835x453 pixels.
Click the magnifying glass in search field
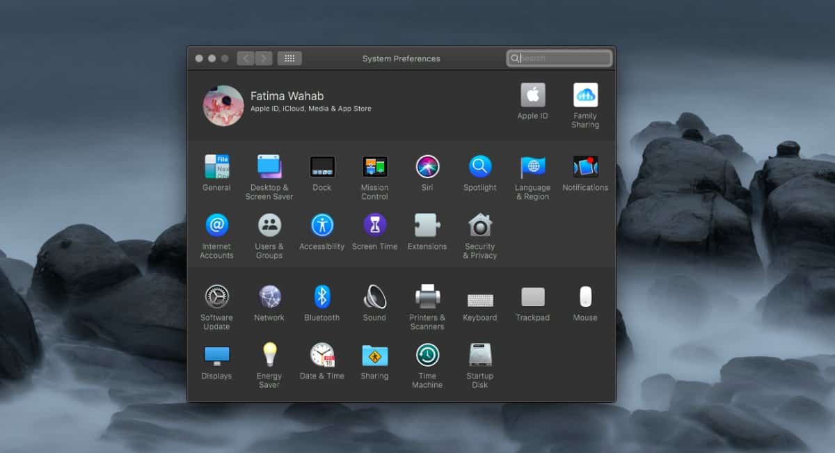click(515, 58)
